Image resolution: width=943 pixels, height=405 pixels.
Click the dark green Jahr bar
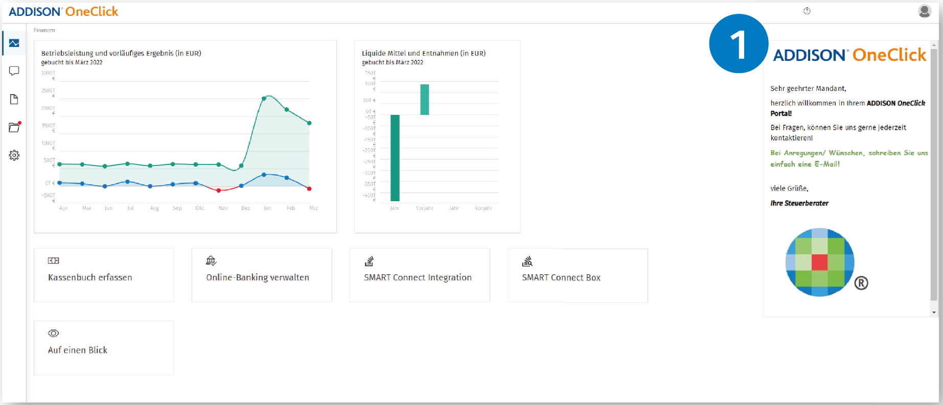pyautogui.click(x=395, y=158)
